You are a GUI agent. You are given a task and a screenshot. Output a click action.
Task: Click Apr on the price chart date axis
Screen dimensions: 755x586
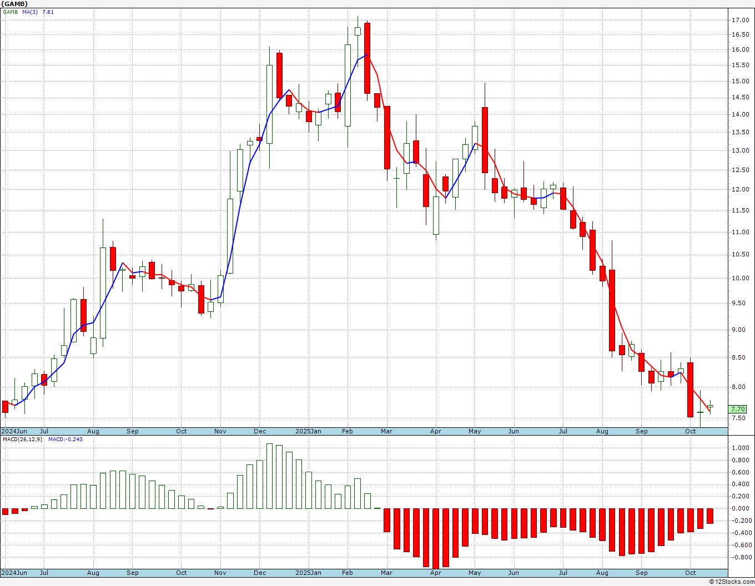pyautogui.click(x=436, y=431)
